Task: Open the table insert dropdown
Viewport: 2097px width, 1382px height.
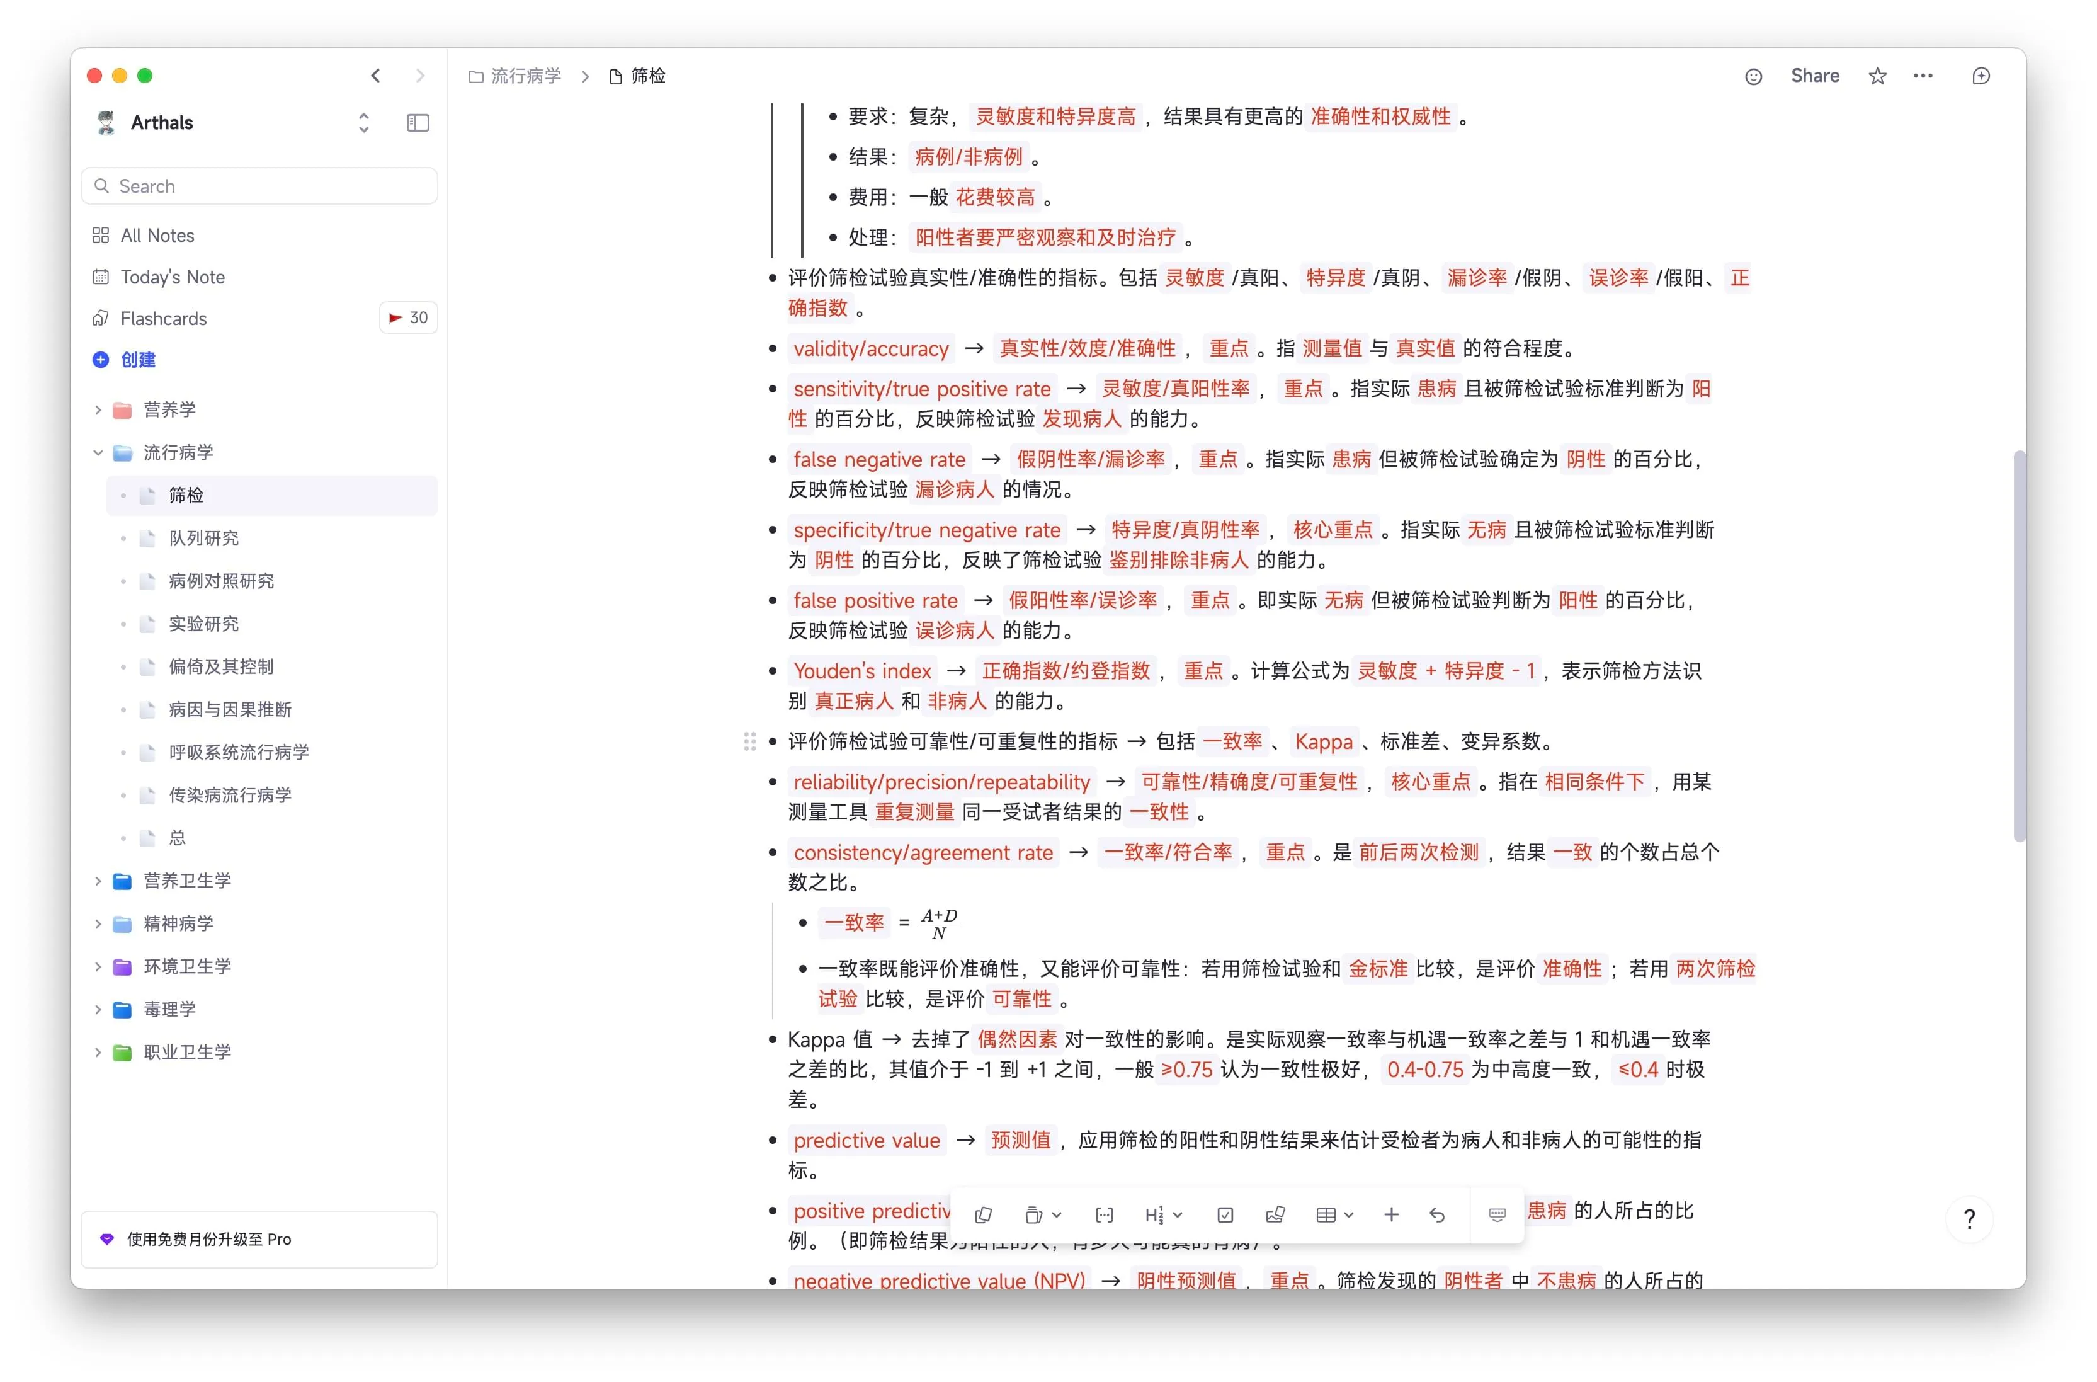Action: tap(1334, 1214)
